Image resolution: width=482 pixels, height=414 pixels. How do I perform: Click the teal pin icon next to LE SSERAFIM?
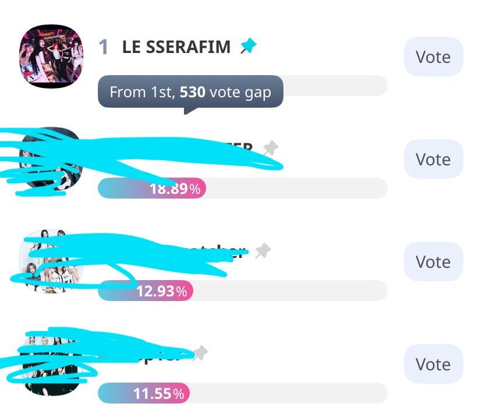(x=249, y=45)
